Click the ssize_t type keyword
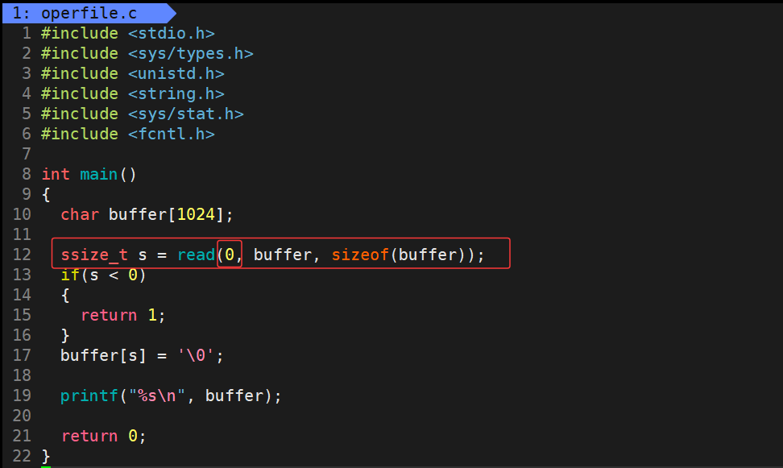This screenshot has height=468, width=783. [x=93, y=255]
